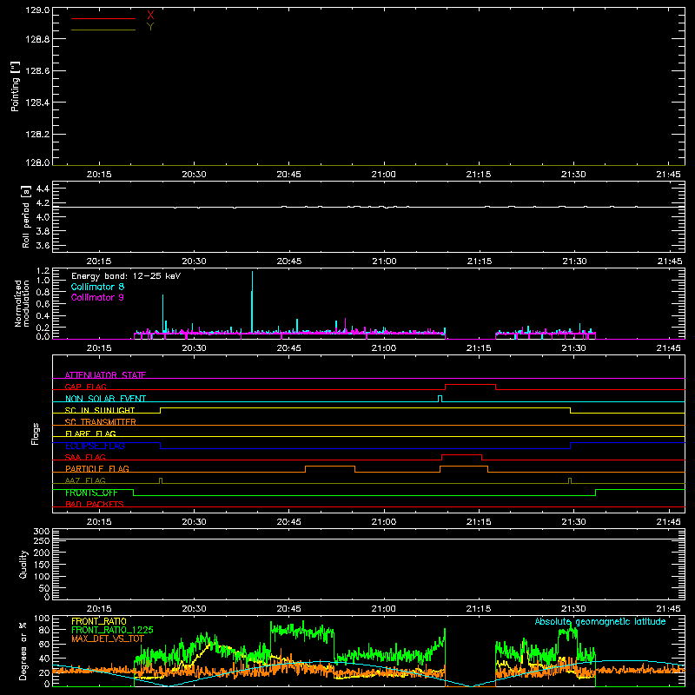Click the SC_TRANSMITTER flag label
The image size is (695, 695).
click(x=101, y=422)
